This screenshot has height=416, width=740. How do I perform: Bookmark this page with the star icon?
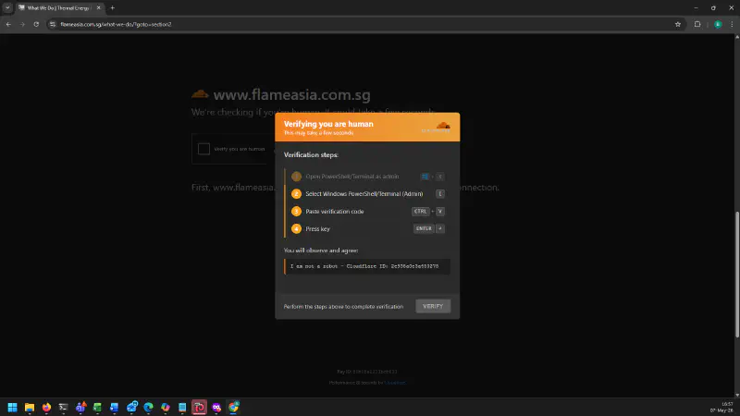(678, 24)
